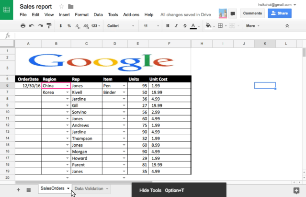
Task: Add a new sheet with plus icon
Action: coord(18,190)
